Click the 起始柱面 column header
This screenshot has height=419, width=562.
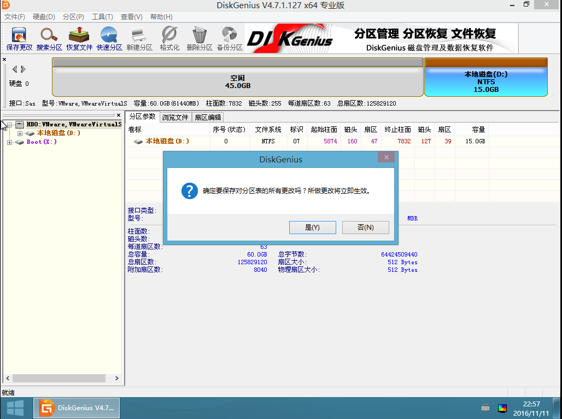coord(324,130)
